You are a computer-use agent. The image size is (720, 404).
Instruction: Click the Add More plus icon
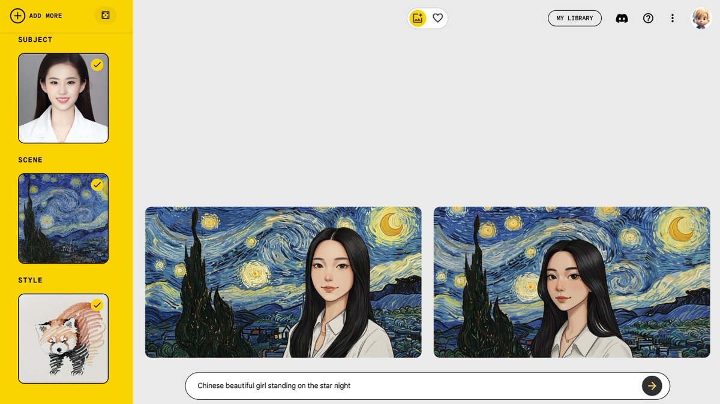[x=17, y=16]
